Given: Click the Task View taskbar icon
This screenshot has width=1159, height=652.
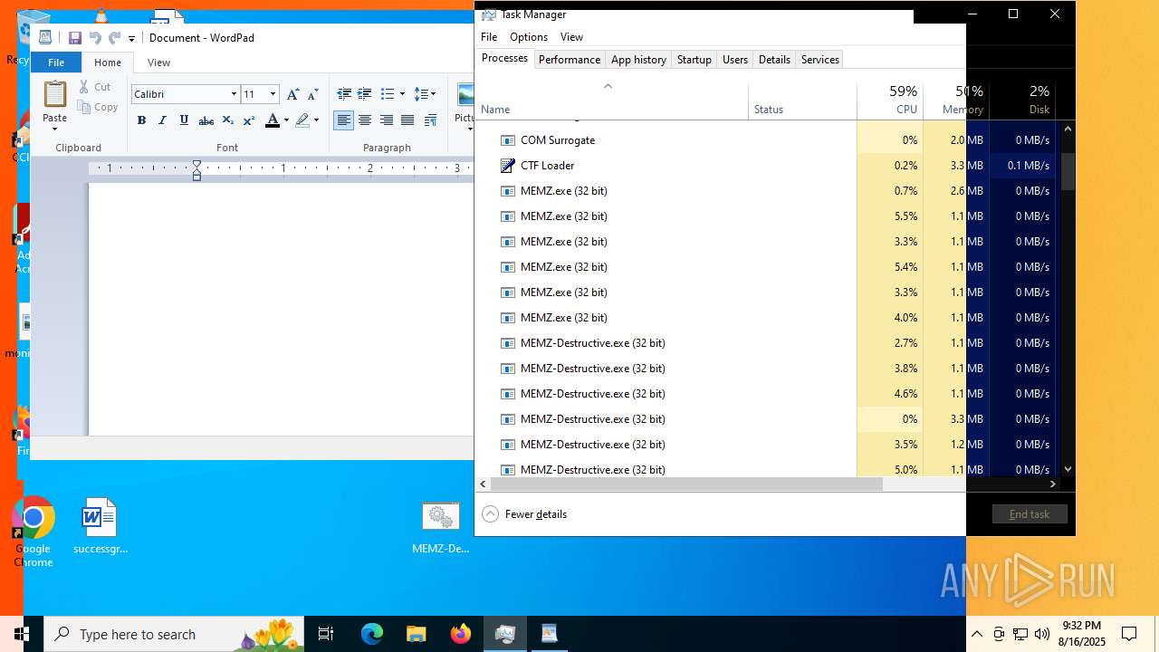Looking at the screenshot, I should pos(326,634).
